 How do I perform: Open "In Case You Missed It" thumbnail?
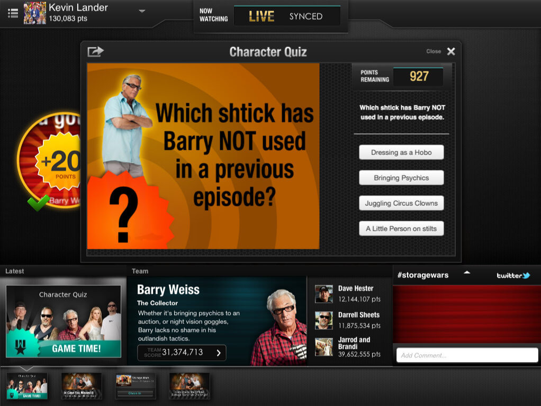coord(82,386)
